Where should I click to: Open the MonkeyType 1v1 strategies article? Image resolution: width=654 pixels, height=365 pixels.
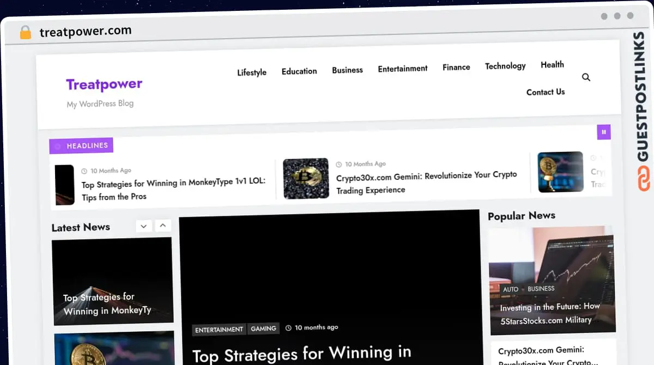[173, 189]
